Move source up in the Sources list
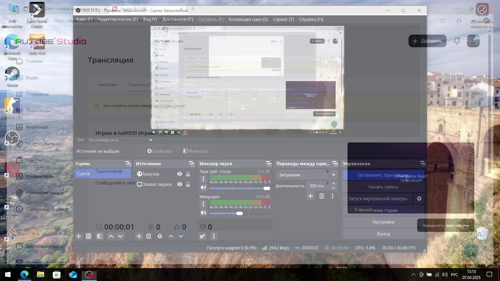Viewport: 500px width, 281px height. (171, 236)
